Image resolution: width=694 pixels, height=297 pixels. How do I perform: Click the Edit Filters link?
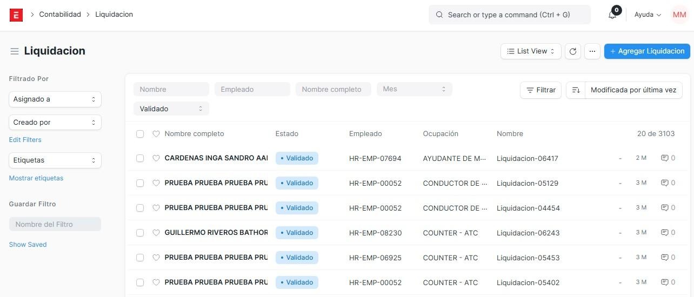click(25, 140)
